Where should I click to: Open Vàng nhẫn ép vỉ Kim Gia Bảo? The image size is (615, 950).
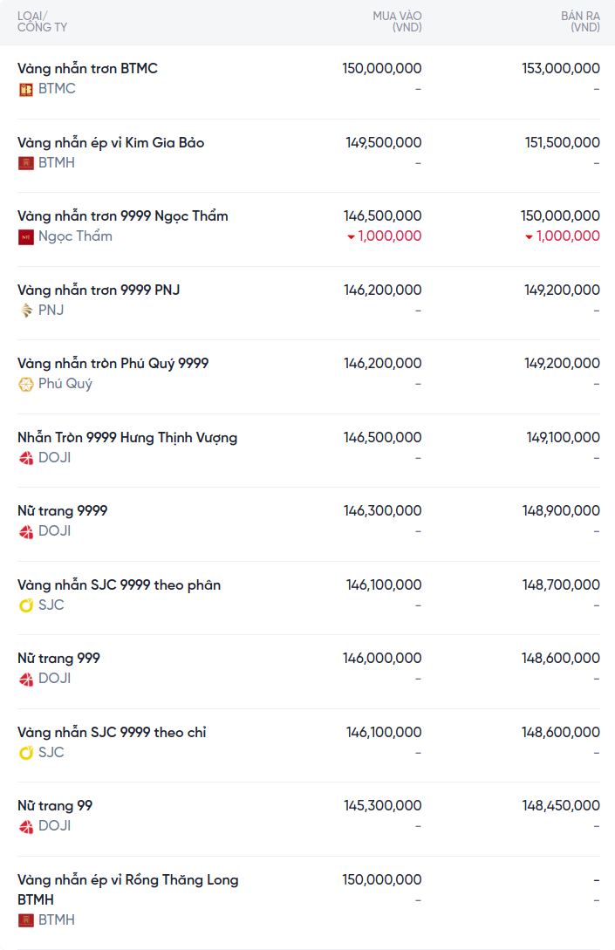[111, 142]
